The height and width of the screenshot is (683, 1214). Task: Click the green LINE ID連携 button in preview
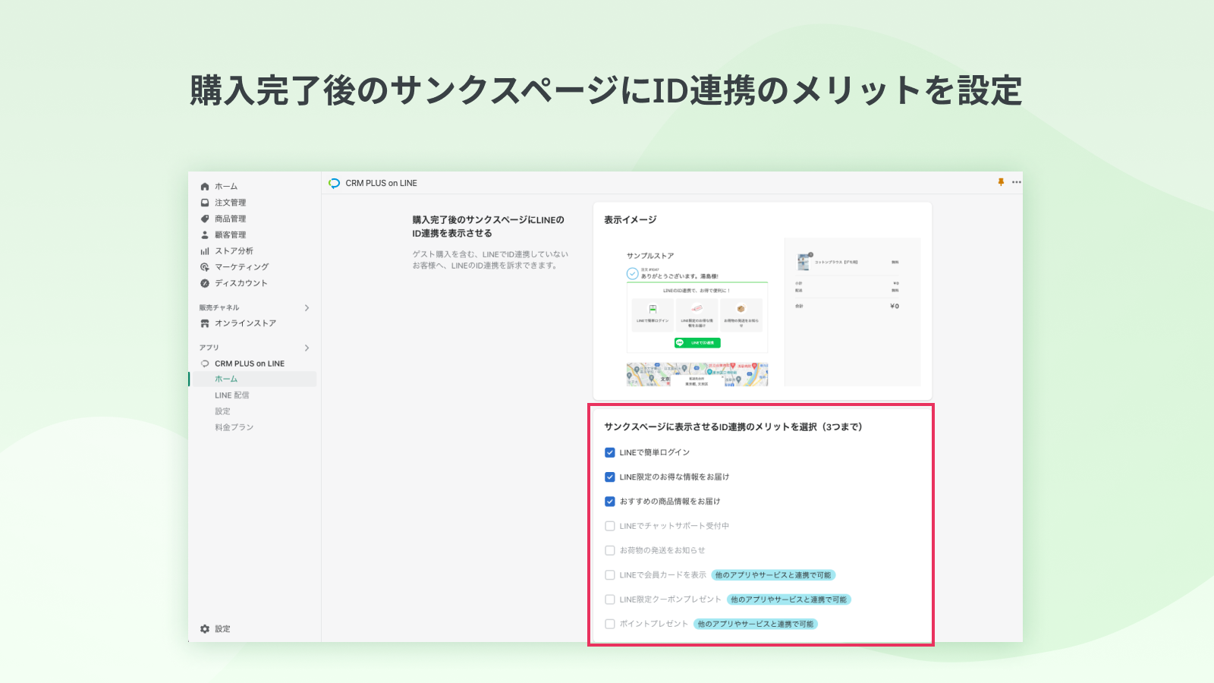coord(697,343)
